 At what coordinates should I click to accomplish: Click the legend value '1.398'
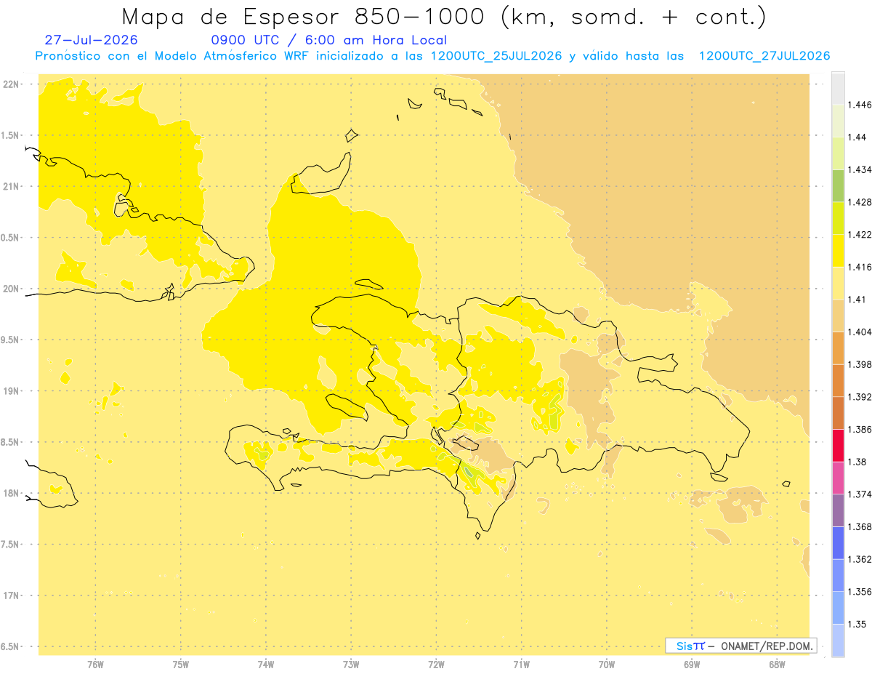click(x=860, y=364)
